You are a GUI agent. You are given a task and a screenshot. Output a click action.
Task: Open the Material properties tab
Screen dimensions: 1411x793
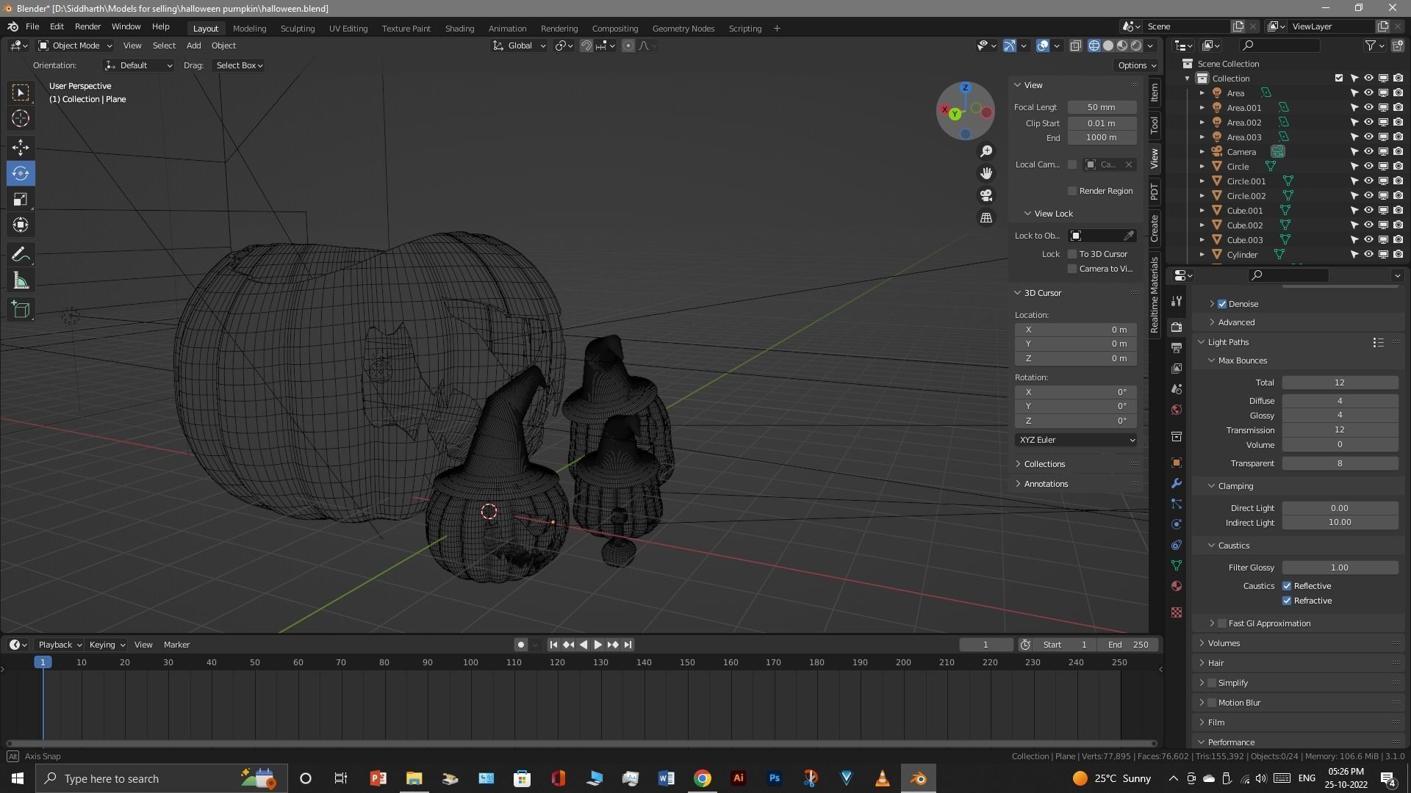[x=1177, y=586]
